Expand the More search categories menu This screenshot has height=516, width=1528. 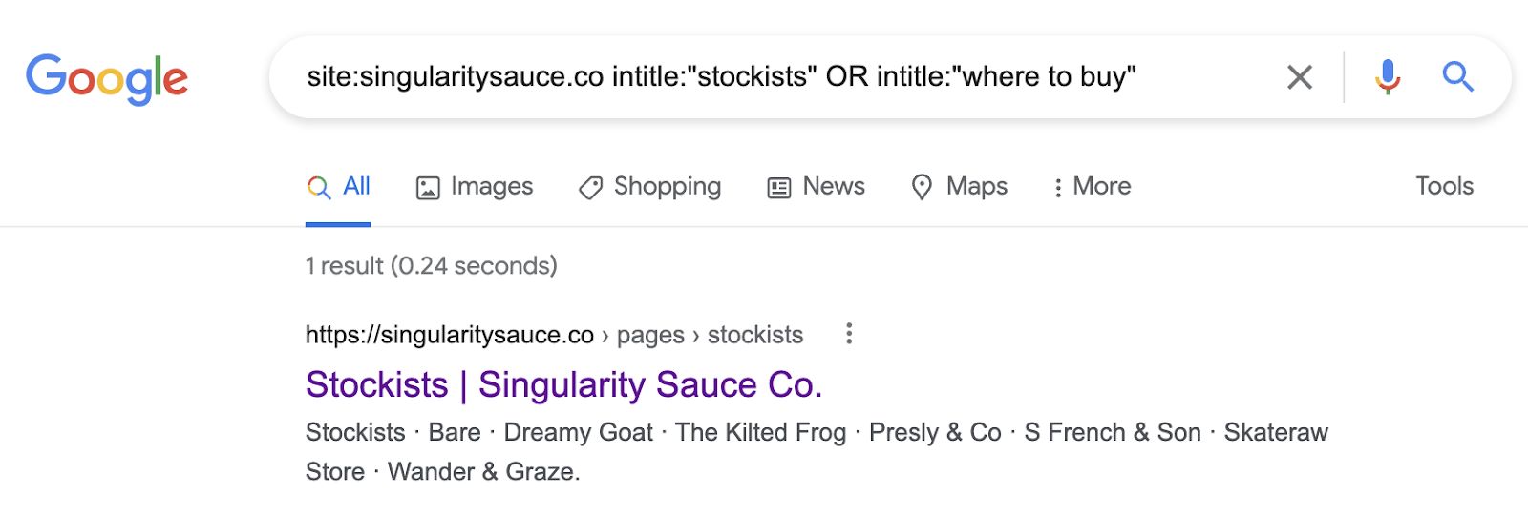point(1092,187)
